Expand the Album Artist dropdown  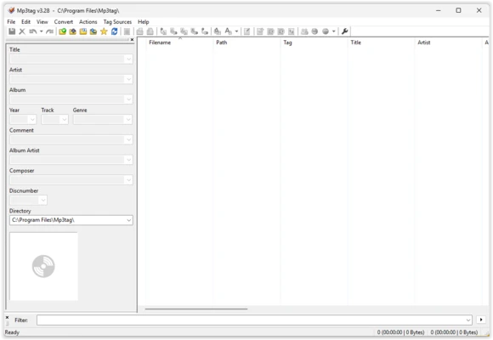(x=128, y=160)
